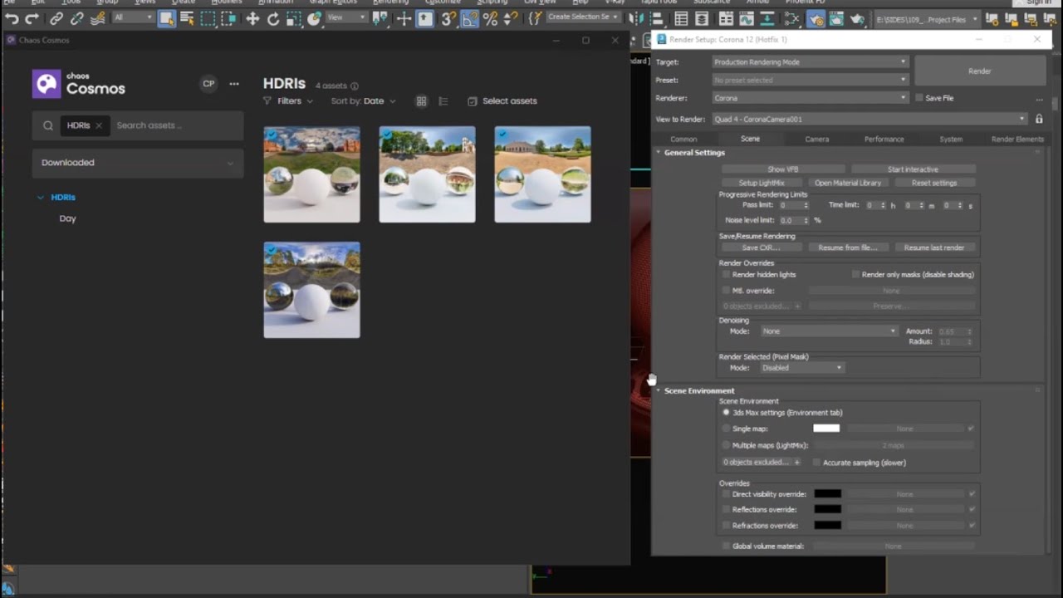This screenshot has width=1063, height=598.
Task: Select the Single map radio button
Action: (x=726, y=429)
